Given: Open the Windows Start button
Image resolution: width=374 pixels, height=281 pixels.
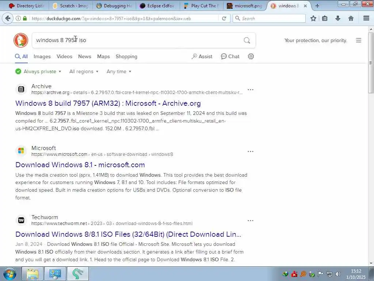Looking at the screenshot, I should (x=10, y=274).
